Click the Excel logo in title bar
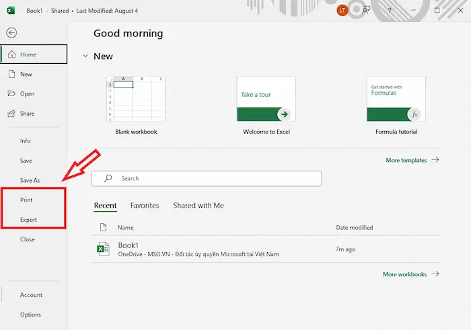Image resolution: width=471 pixels, height=330 pixels. click(x=11, y=11)
